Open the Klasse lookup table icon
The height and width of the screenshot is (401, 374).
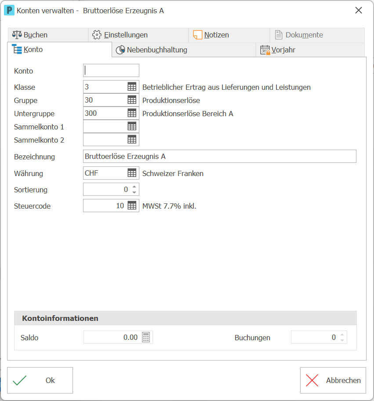point(132,87)
